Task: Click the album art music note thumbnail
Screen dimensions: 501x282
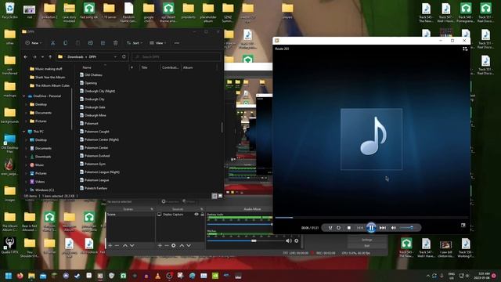Action: click(x=371, y=139)
